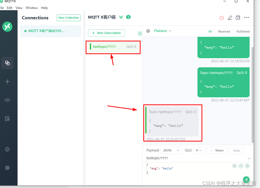
Task: Open Settings gear icon in the sidebar
Action: click(x=7, y=168)
